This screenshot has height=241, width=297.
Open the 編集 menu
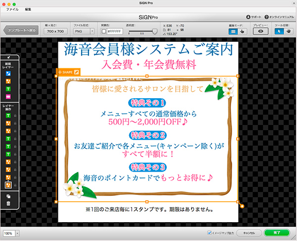pos(28,10)
